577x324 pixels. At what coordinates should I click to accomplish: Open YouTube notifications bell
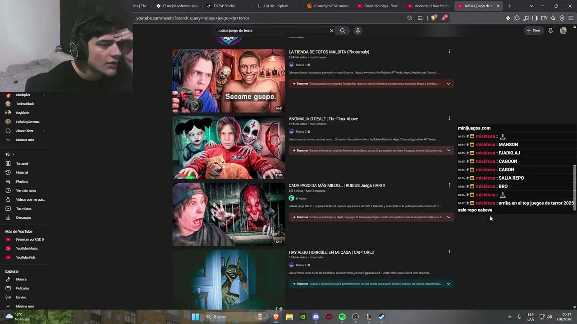(x=550, y=31)
